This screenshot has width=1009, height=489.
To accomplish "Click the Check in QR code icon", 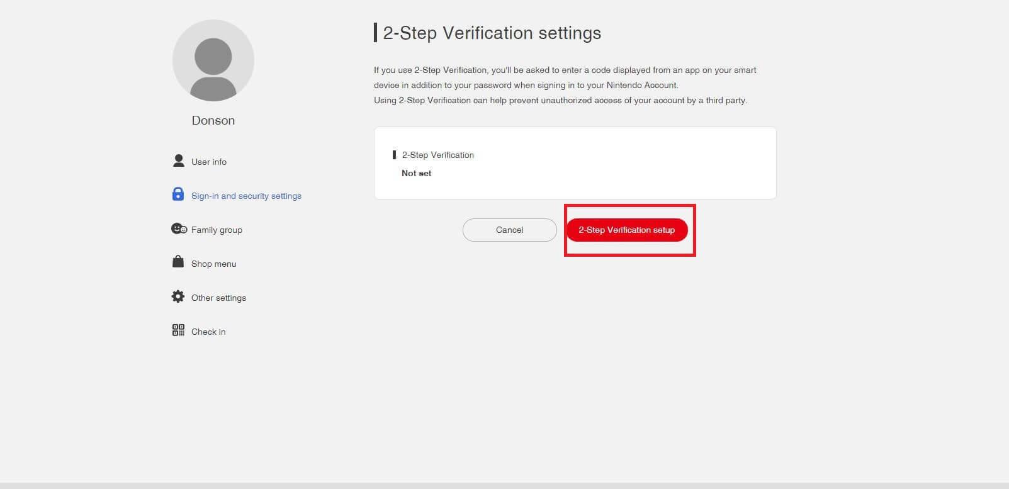I will coord(178,330).
